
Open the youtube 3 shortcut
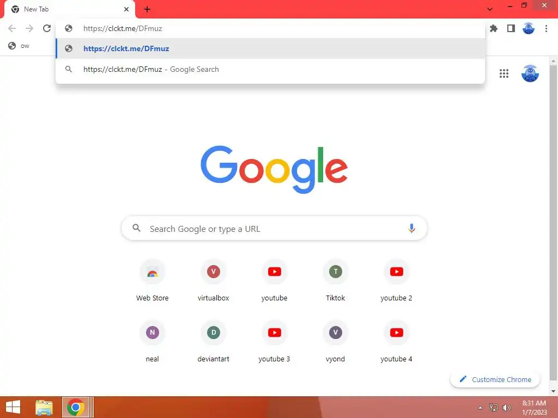275,342
